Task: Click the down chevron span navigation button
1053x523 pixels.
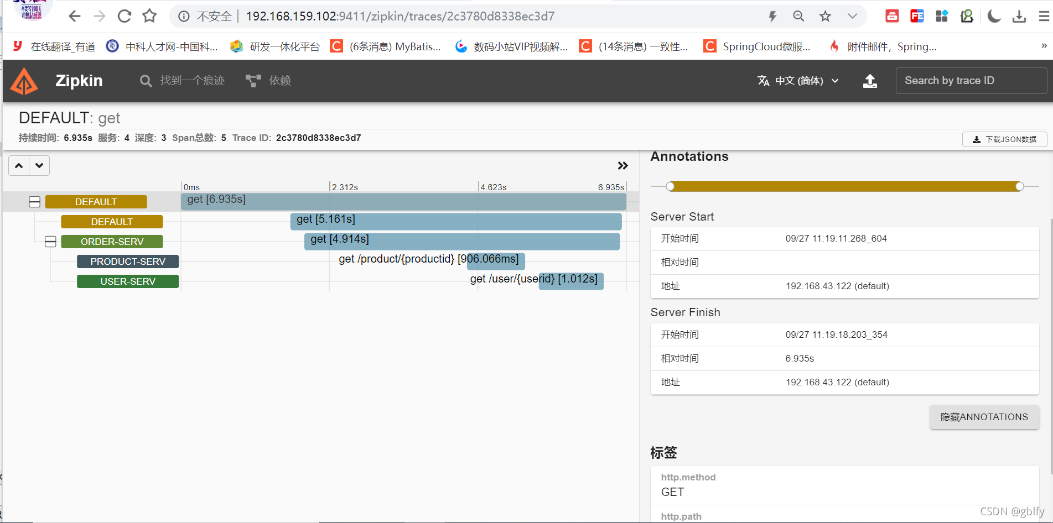Action: coord(39,165)
